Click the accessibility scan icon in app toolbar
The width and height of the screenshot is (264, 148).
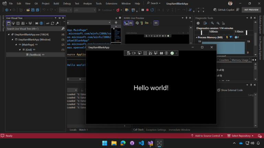[x=166, y=53]
